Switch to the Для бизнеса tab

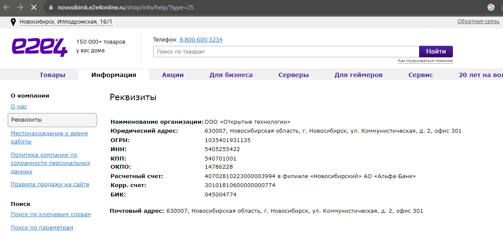tap(231, 75)
